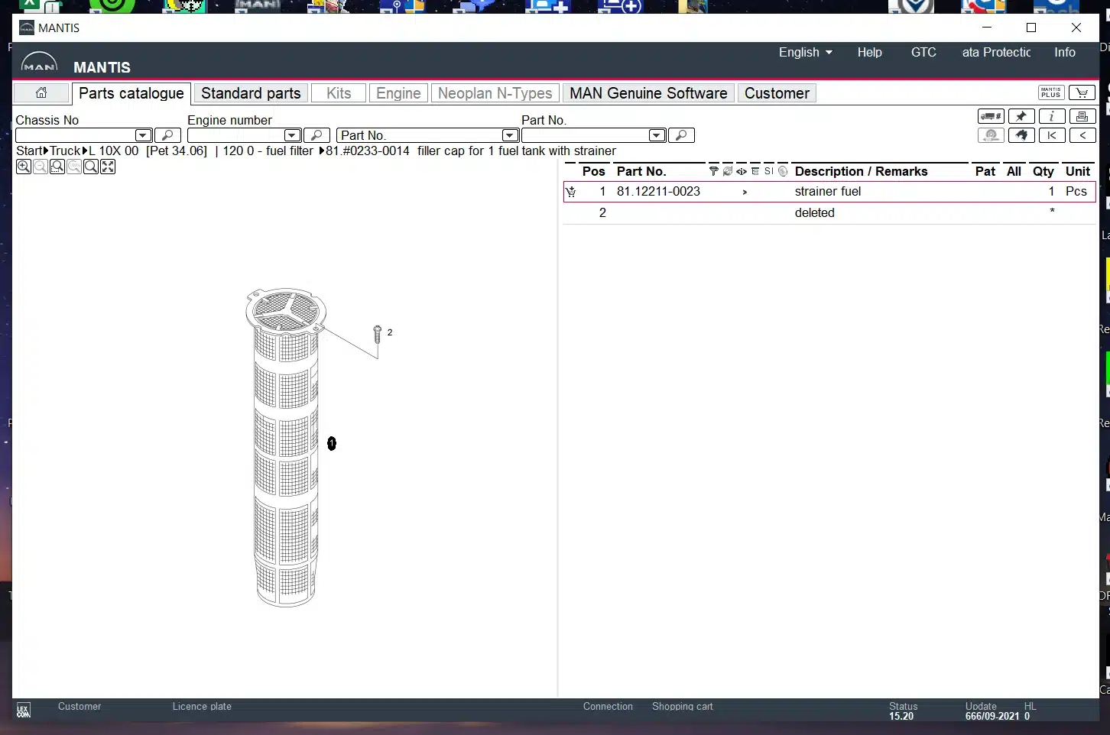Open the shopping cart icon button
Image resolution: width=1110 pixels, height=735 pixels.
pos(1082,93)
